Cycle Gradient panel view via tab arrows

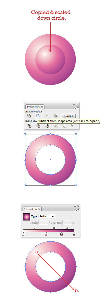click(25, 209)
